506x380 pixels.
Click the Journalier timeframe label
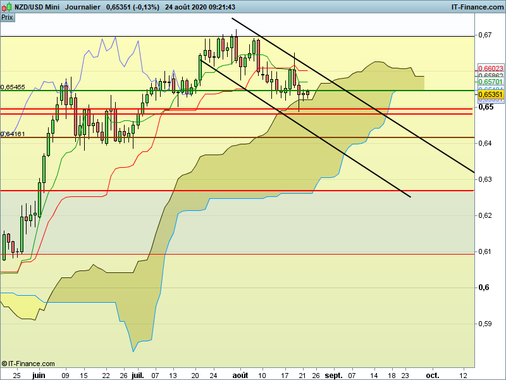(x=83, y=7)
